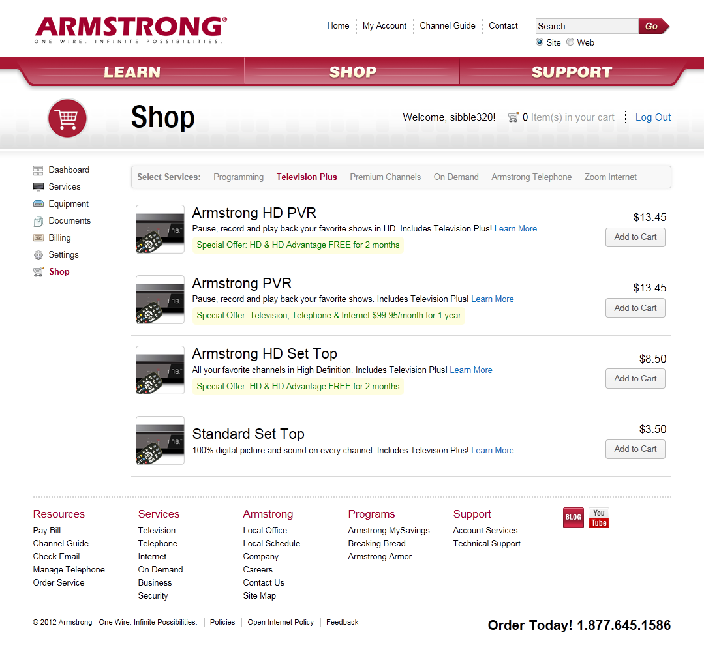The image size is (704, 654).
Task: Click the Dashboard icon in sidebar
Action: click(38, 170)
